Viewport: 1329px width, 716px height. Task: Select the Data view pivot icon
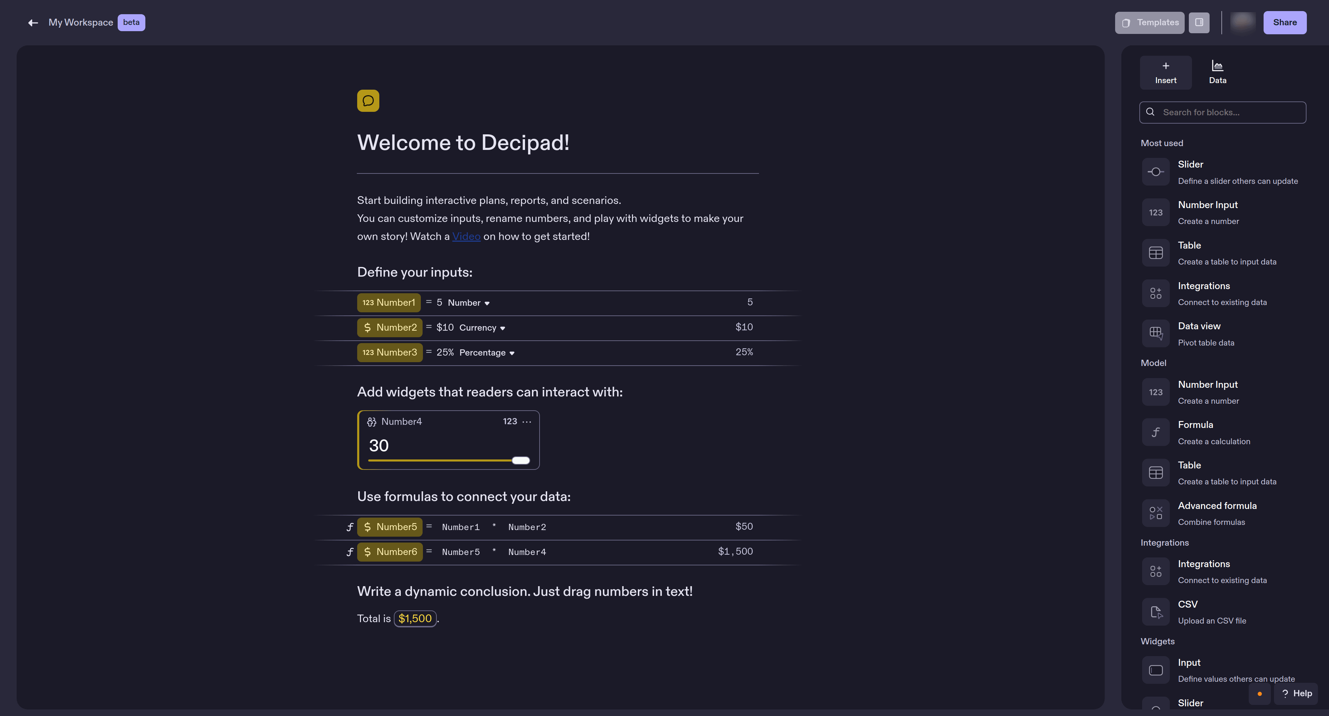coord(1156,333)
